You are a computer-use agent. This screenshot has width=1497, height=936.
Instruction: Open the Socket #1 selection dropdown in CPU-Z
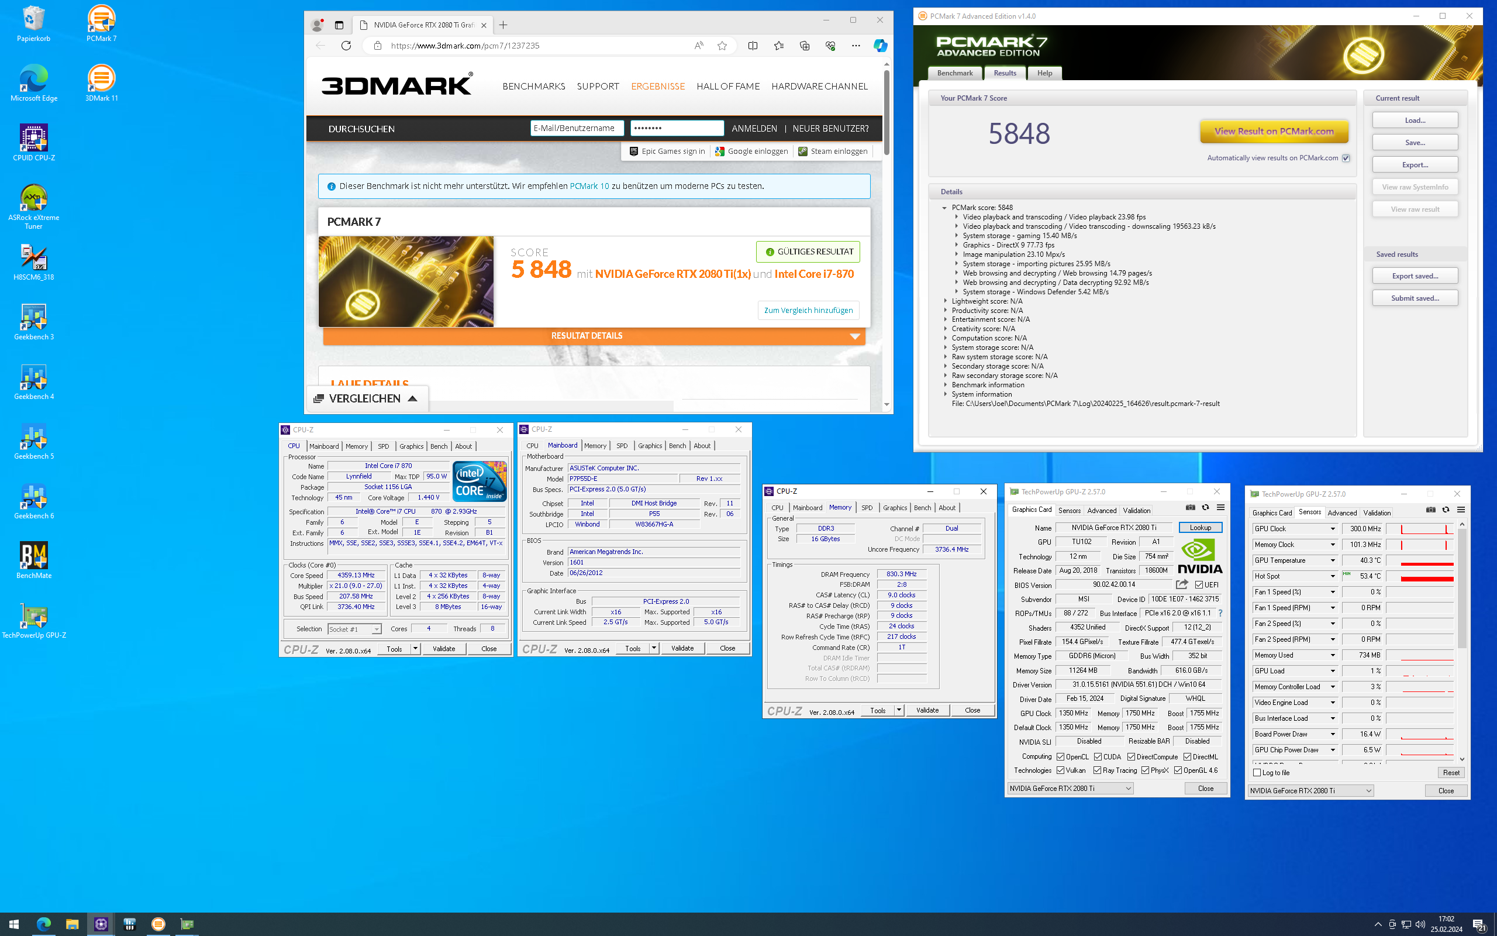pyautogui.click(x=354, y=629)
